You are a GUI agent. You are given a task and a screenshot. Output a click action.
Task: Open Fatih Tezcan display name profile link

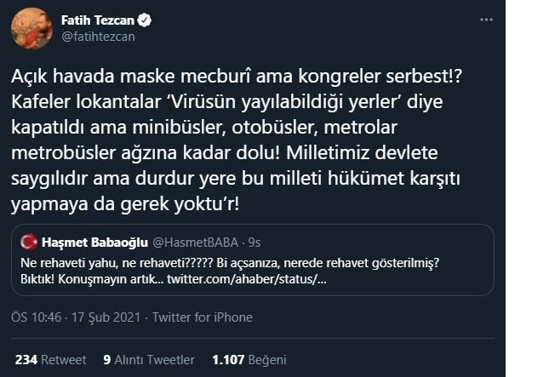98,20
